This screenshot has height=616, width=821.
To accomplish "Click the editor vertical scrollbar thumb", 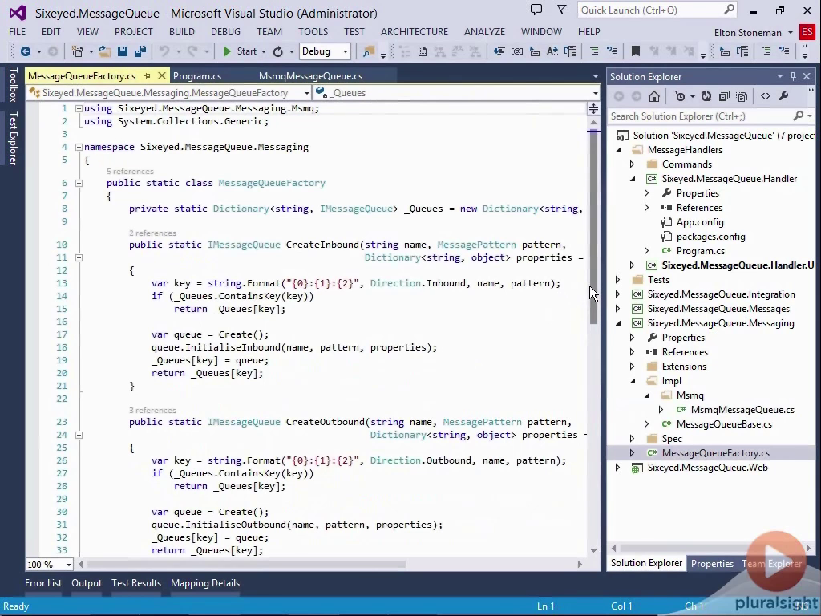I will pyautogui.click(x=593, y=225).
